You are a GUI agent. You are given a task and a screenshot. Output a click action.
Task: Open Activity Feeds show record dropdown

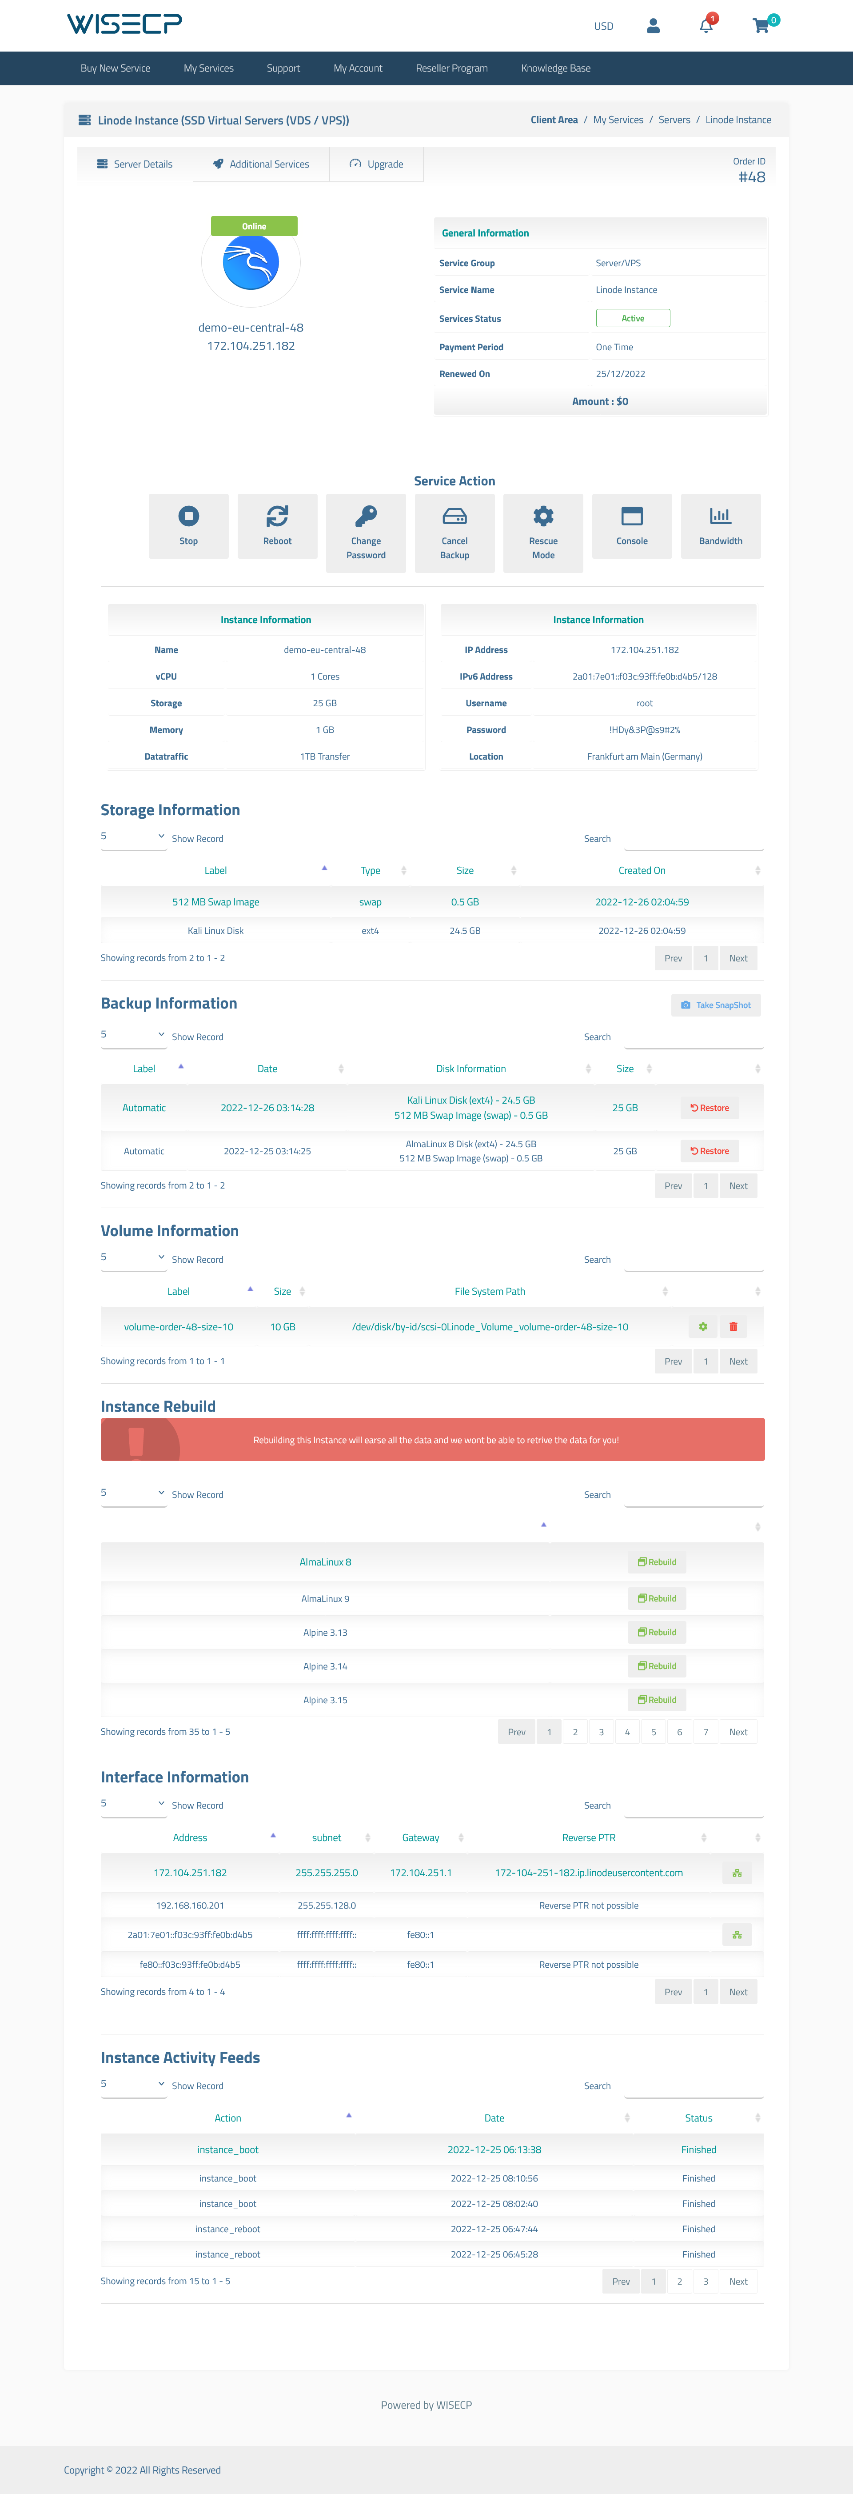[134, 2085]
